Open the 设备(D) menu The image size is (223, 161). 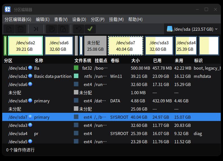click(x=79, y=19)
